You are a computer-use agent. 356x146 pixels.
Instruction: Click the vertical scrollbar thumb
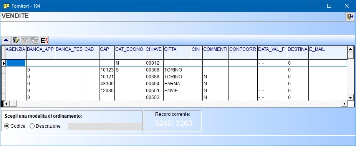[x=351, y=55]
